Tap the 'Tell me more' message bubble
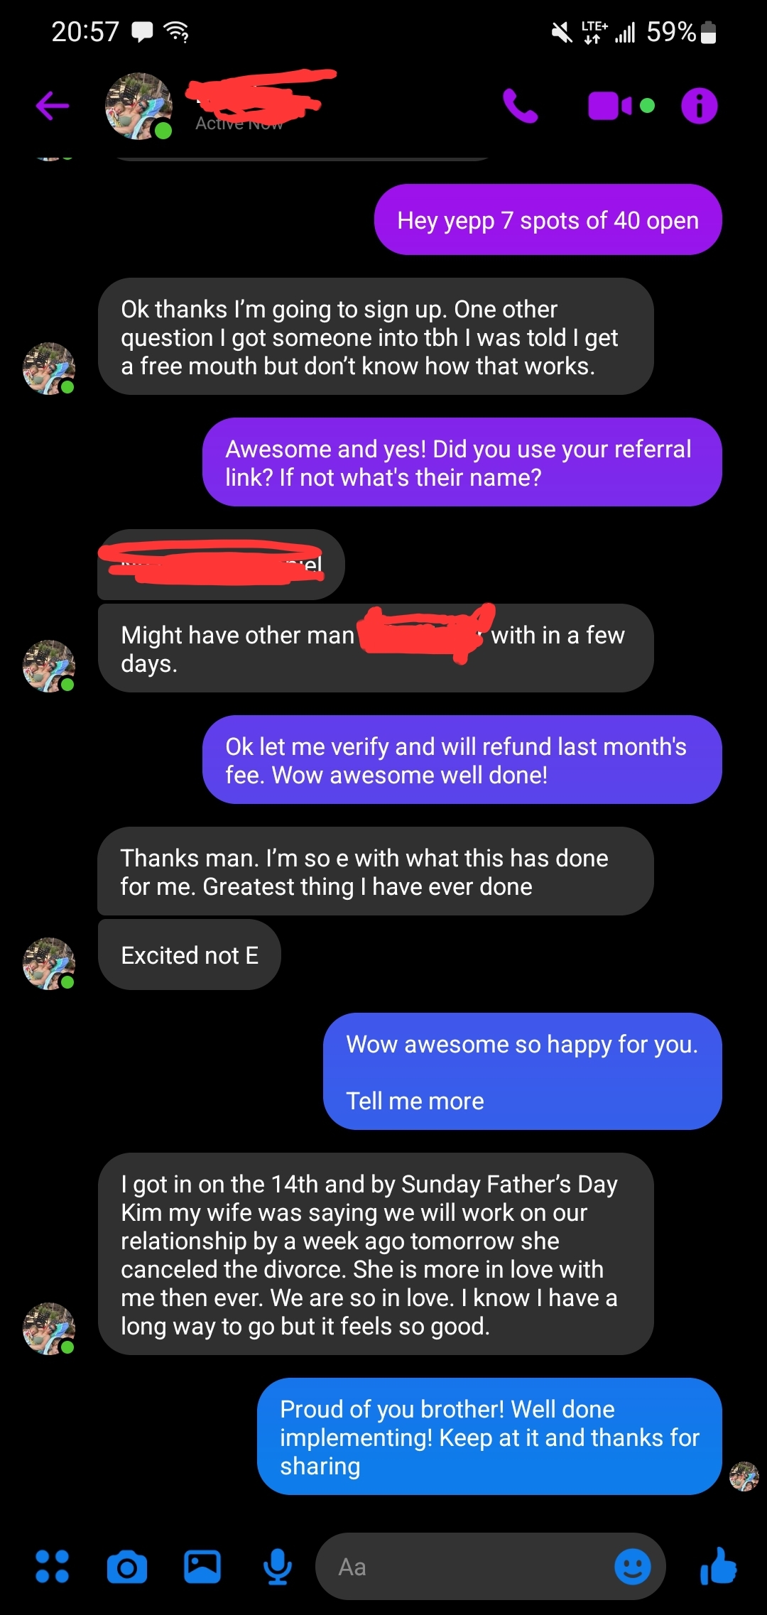 coord(522,1071)
